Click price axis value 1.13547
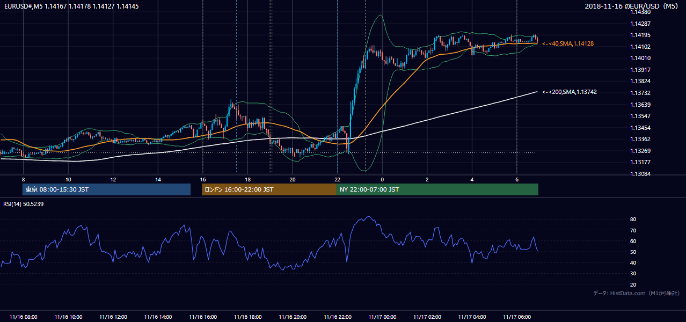The height and width of the screenshot is (322, 686). click(x=640, y=116)
